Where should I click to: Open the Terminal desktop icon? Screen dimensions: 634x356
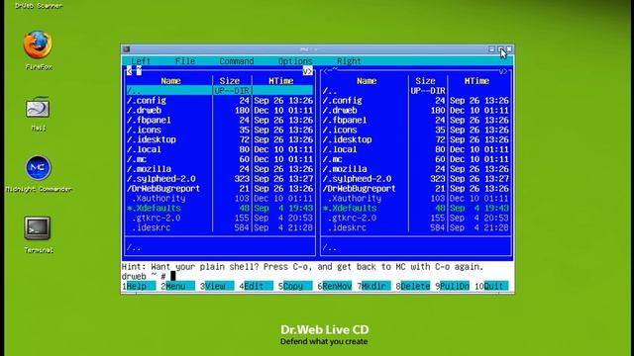[x=38, y=228]
